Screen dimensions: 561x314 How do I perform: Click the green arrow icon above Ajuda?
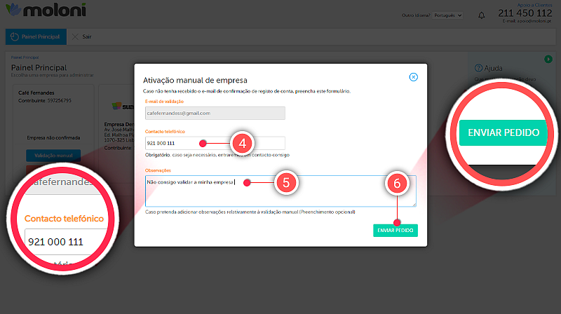point(548,60)
